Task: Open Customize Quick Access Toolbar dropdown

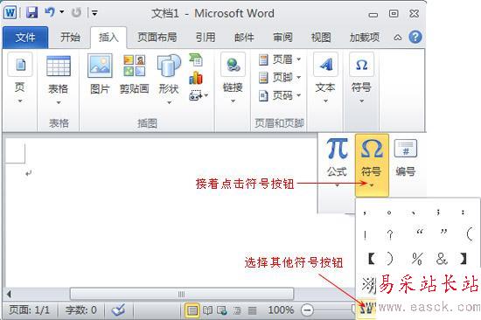Action: (x=94, y=13)
